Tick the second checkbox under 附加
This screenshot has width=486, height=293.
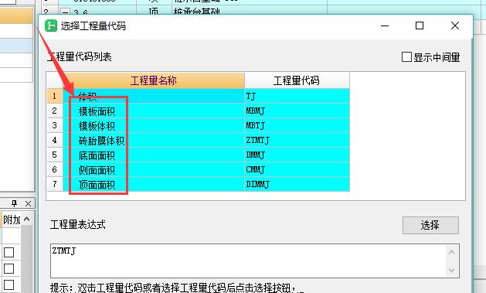coord(8,268)
